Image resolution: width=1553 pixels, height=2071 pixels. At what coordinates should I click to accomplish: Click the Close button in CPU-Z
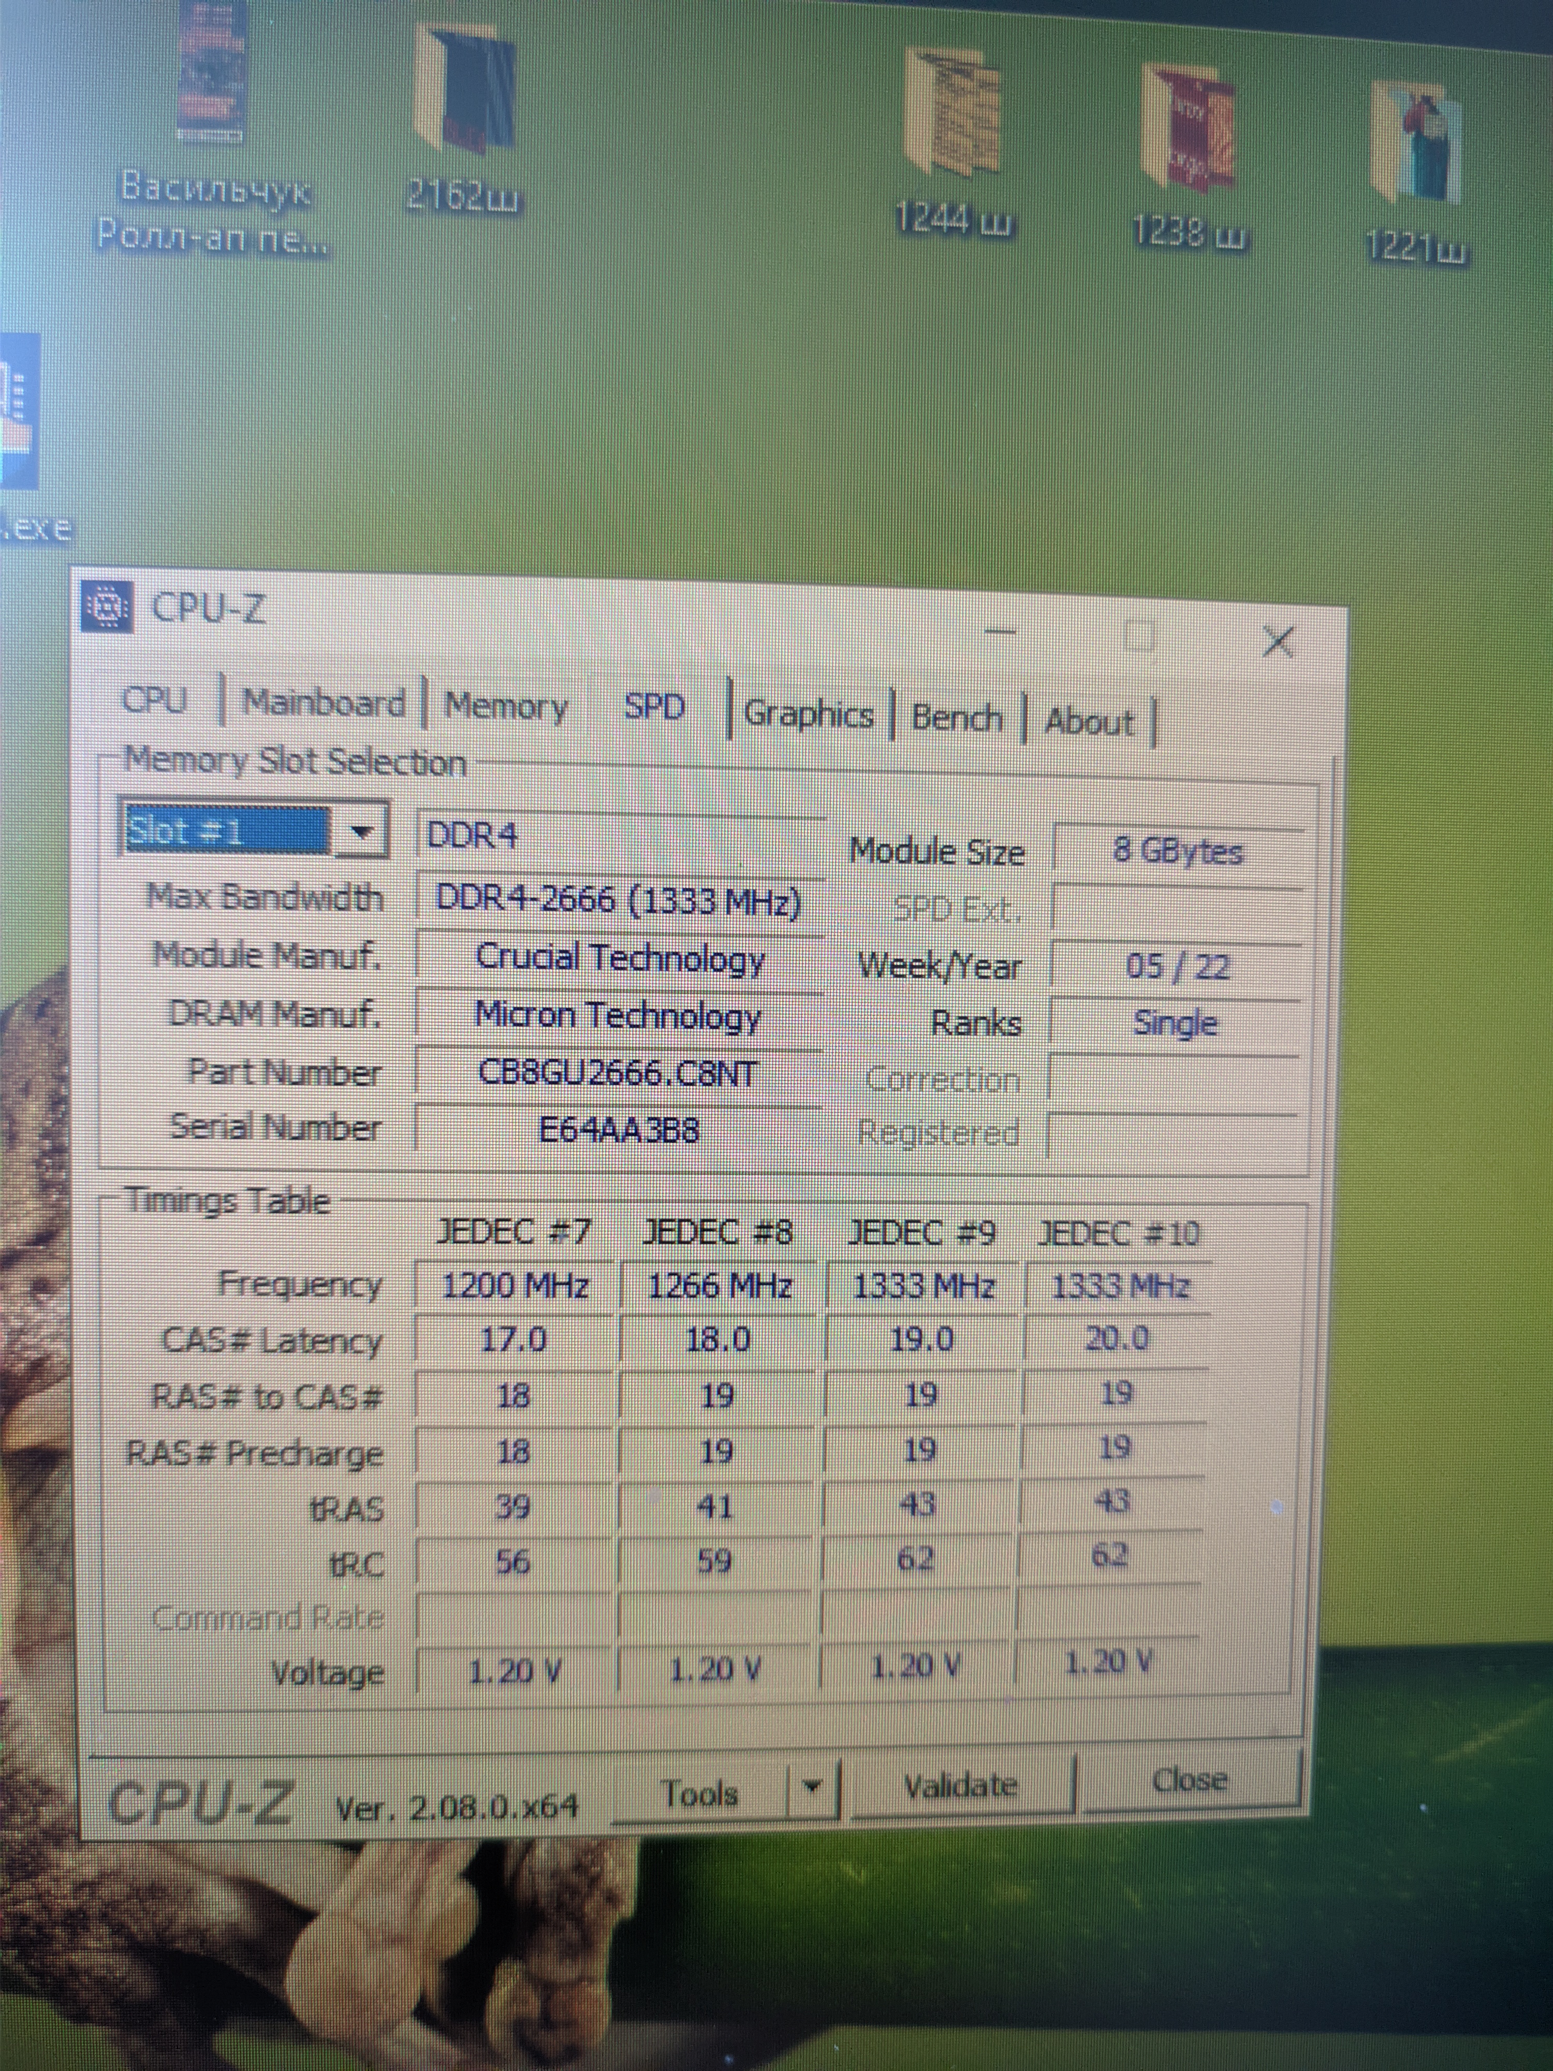point(1190,1779)
